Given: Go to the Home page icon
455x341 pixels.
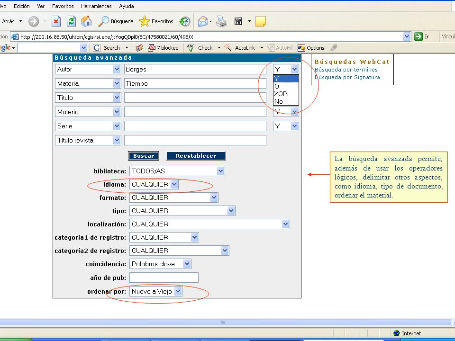Looking at the screenshot, I should [x=86, y=21].
